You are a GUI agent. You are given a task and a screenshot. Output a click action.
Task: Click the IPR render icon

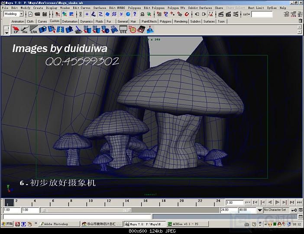[228, 14]
